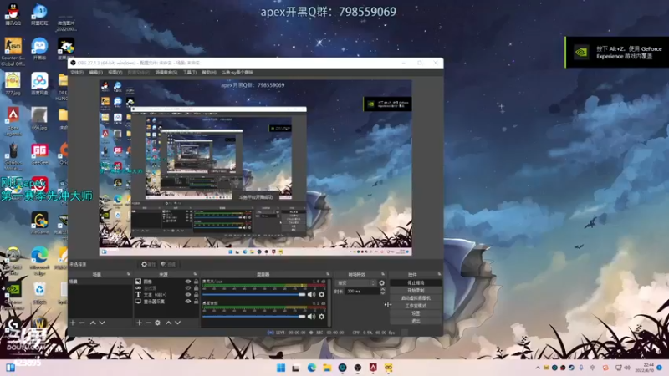Move scene down with arrow icon
Screen dimensions: 669x376
tap(102, 323)
